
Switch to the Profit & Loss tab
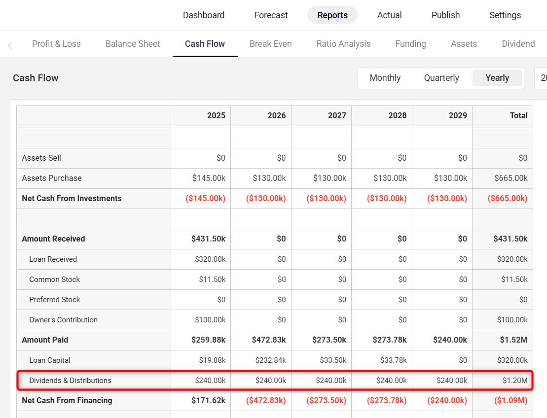coord(56,44)
